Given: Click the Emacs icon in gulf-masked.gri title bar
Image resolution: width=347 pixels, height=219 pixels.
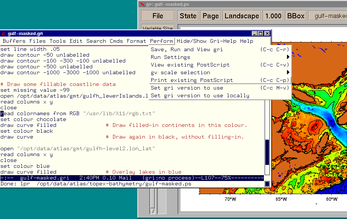Looking at the screenshot, I should tap(4, 34).
